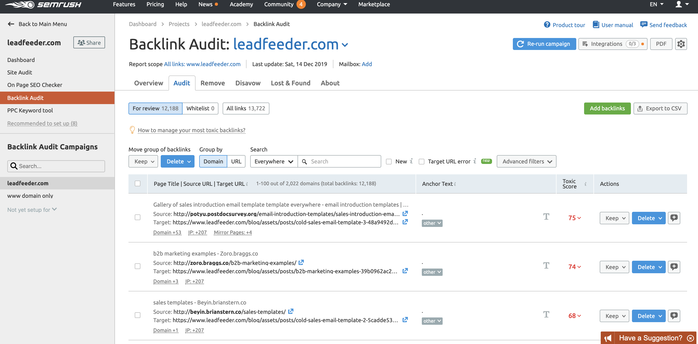This screenshot has height=344, width=698.
Task: Enable the Target URL error checkbox
Action: [x=422, y=161]
